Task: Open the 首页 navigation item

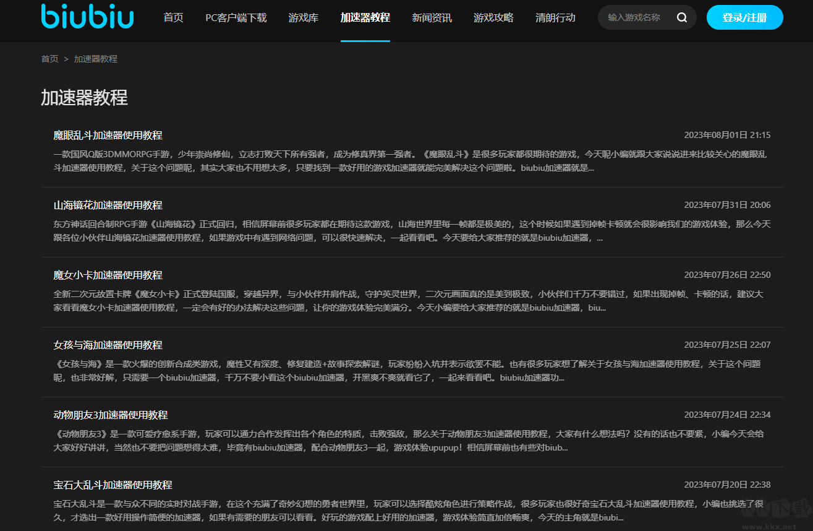Action: pyautogui.click(x=173, y=18)
